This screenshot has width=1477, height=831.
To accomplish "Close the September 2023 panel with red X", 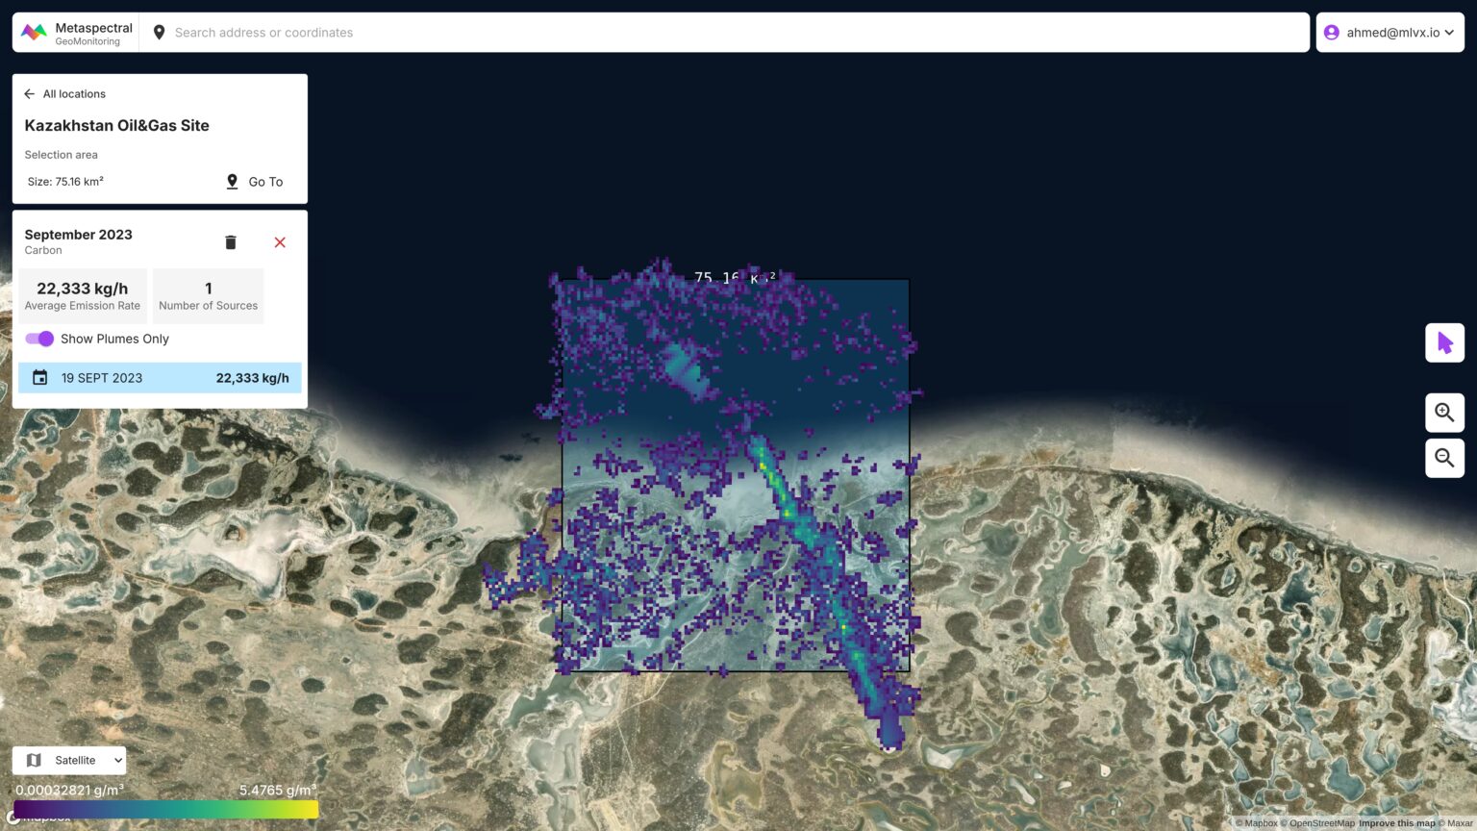I will [280, 242].
